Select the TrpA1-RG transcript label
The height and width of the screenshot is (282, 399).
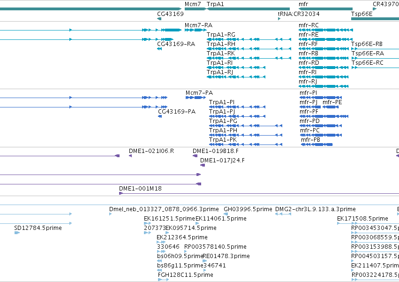click(221, 35)
